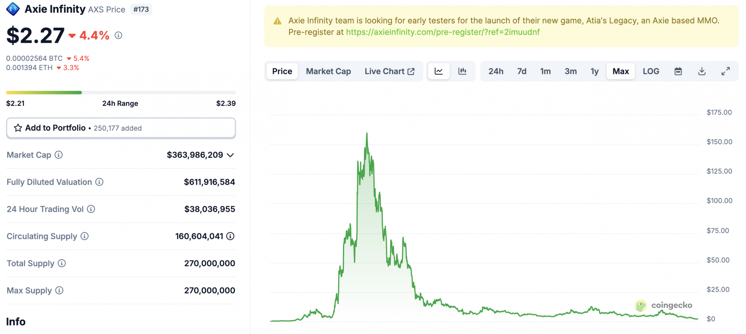Click the $150.00 axis label
The width and height of the screenshot is (746, 334).
click(x=719, y=142)
